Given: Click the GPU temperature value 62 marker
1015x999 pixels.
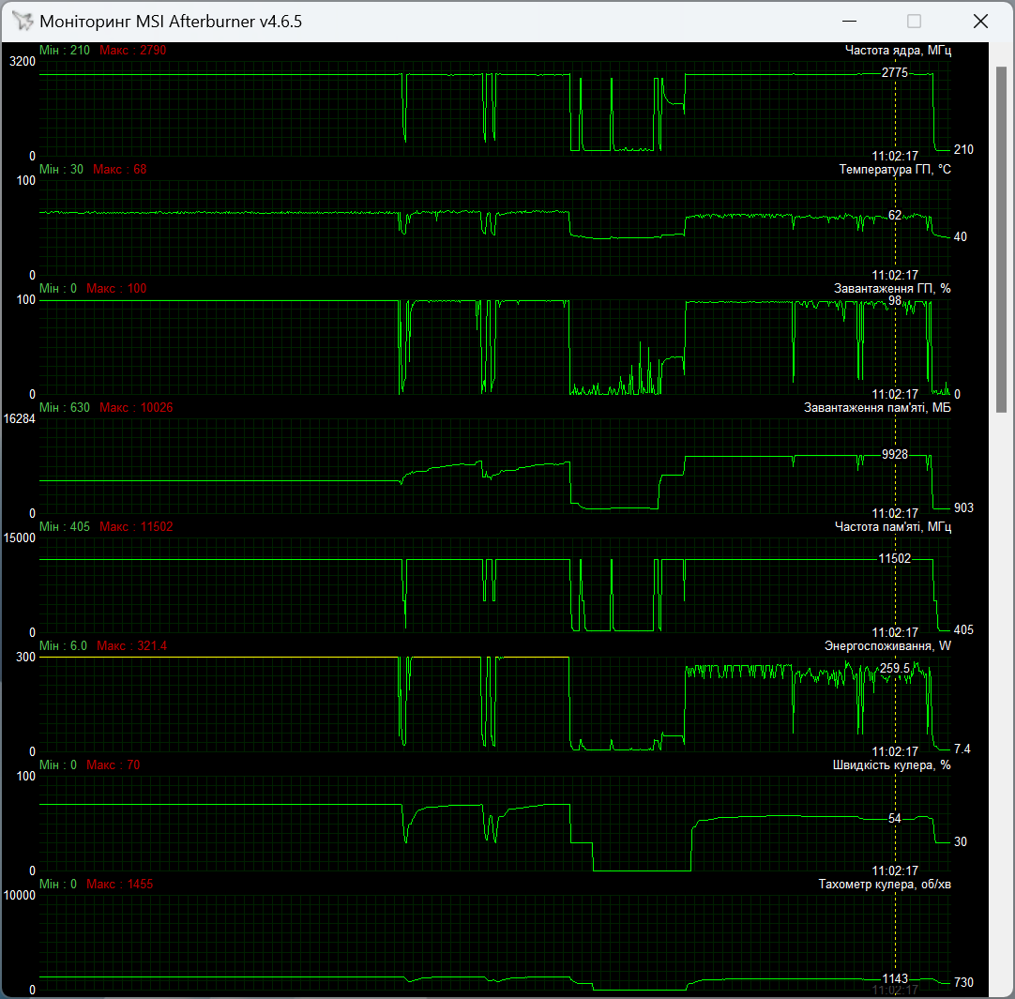Looking at the screenshot, I should 895,215.
